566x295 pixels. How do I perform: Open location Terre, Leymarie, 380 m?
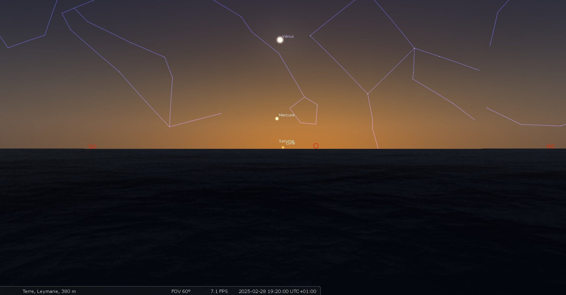point(49,291)
